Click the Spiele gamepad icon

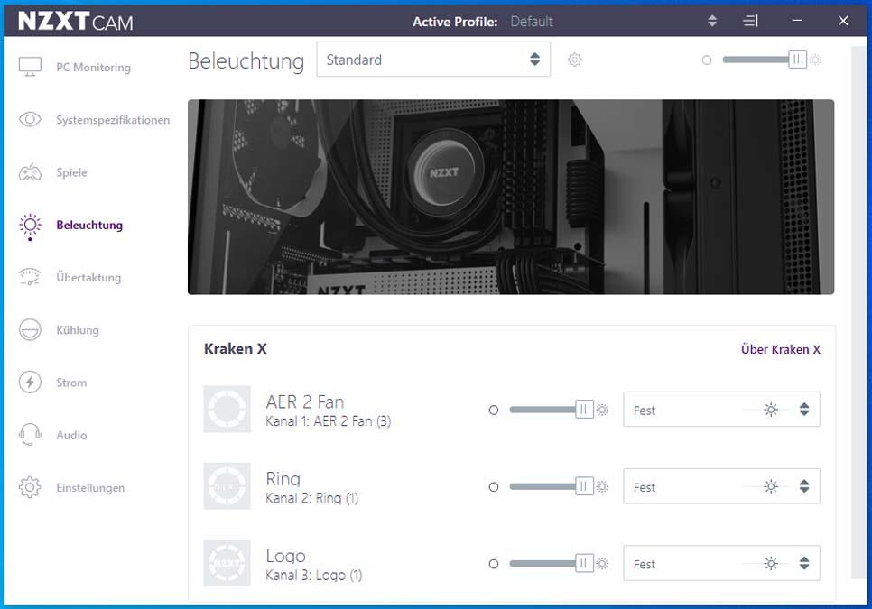pyautogui.click(x=30, y=172)
